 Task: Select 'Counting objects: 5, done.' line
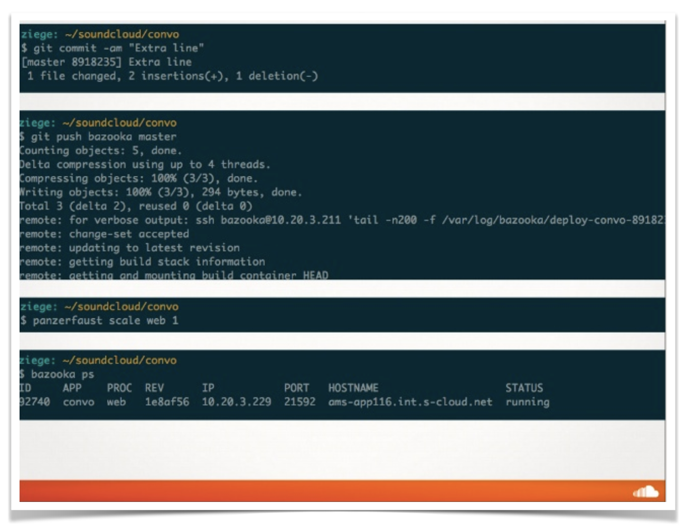pos(100,150)
